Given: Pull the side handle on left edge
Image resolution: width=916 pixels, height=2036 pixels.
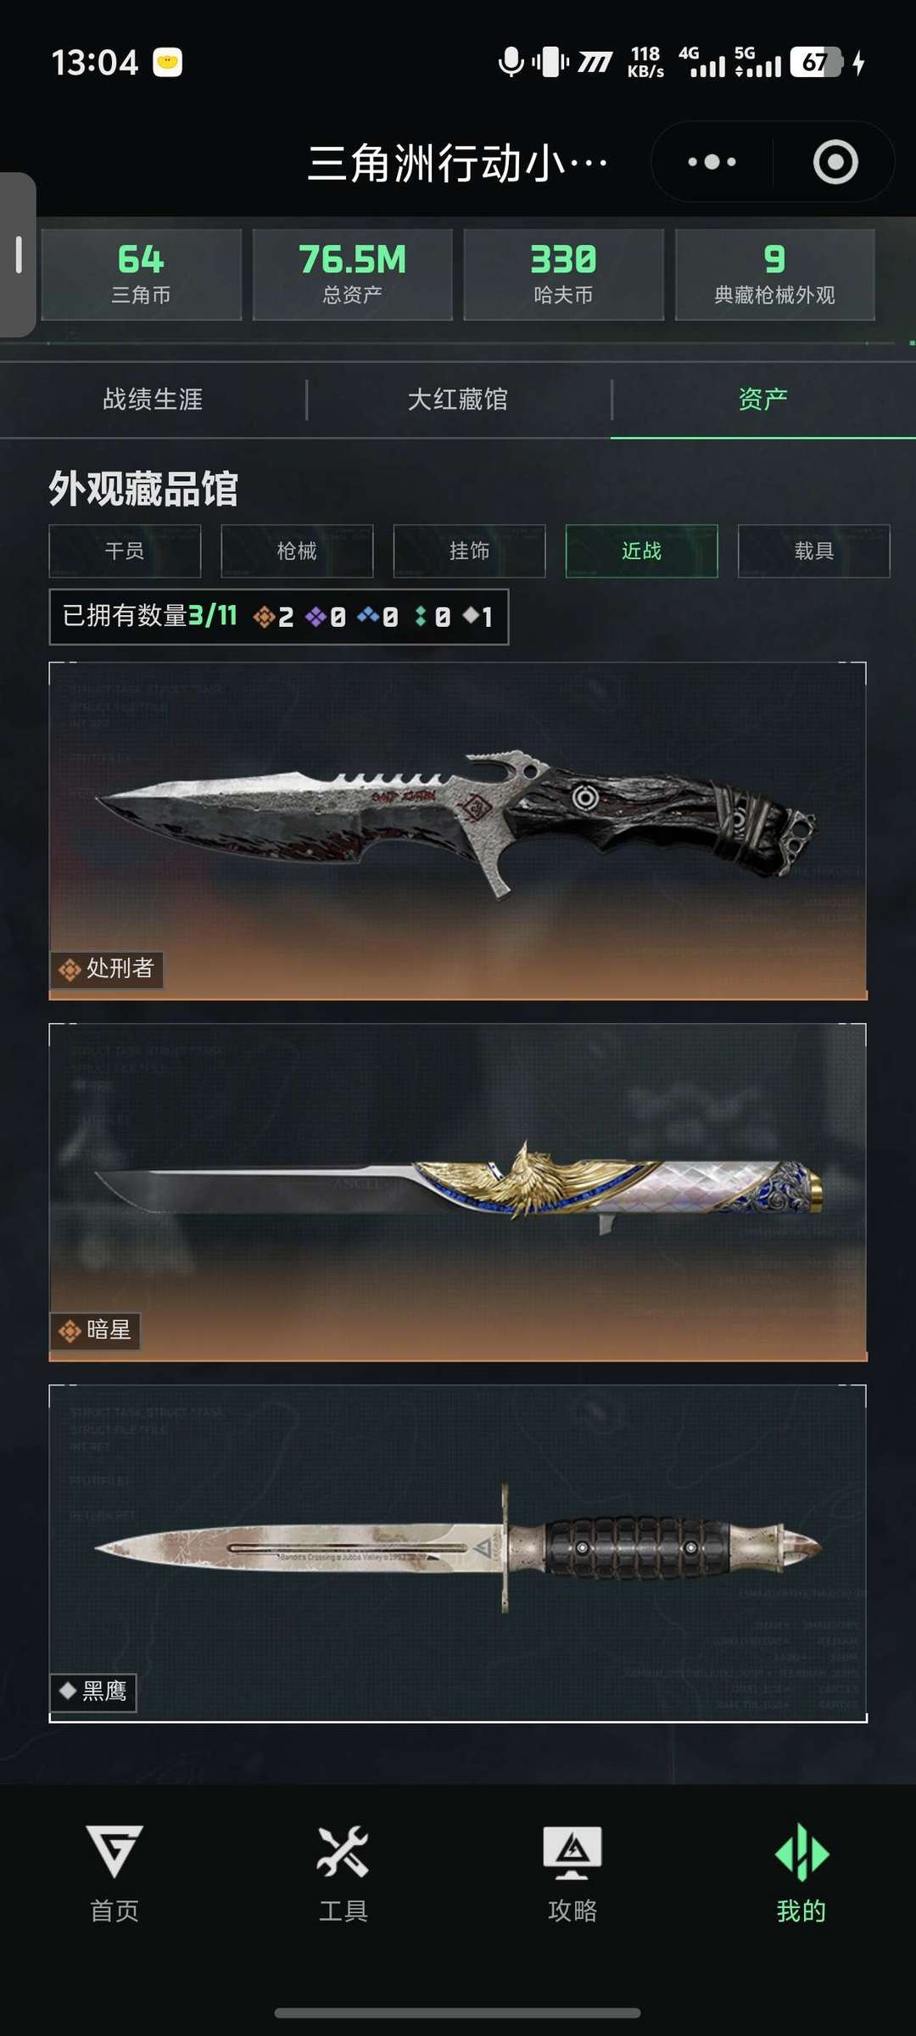Looking at the screenshot, I should click(18, 255).
